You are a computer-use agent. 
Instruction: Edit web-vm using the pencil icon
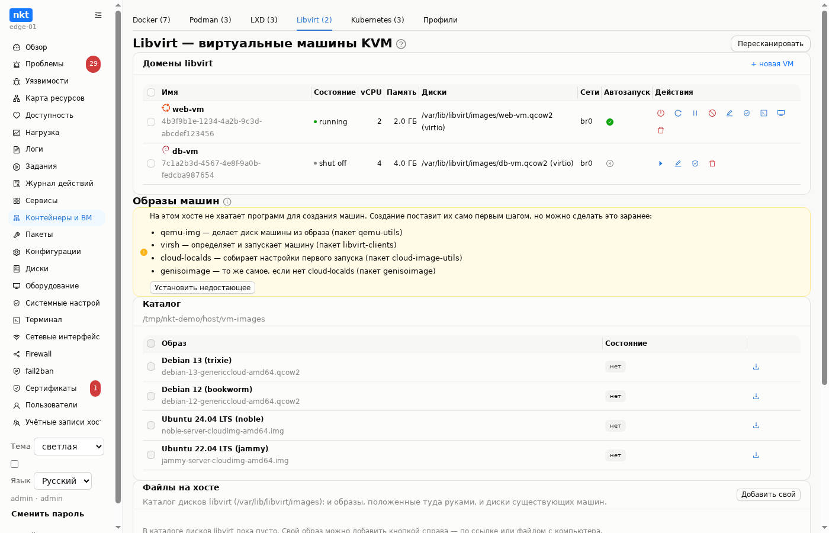pyautogui.click(x=730, y=113)
